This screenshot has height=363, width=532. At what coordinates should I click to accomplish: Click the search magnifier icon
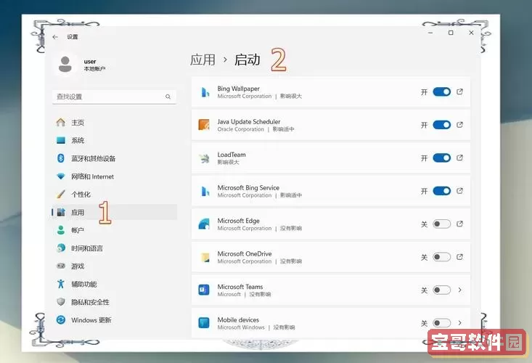pyautogui.click(x=168, y=97)
